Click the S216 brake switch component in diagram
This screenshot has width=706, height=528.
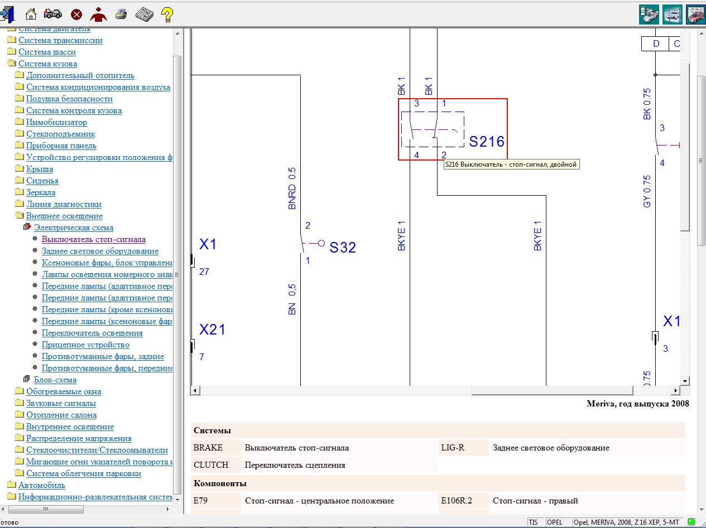[x=452, y=129]
